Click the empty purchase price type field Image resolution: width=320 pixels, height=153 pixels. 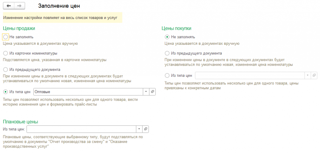coord(250,75)
